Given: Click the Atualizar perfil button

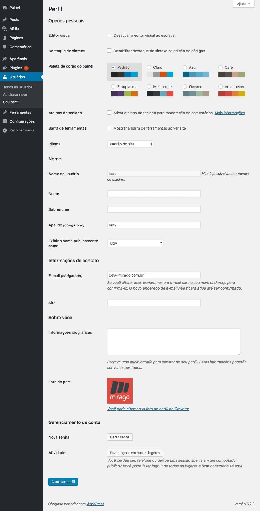Looking at the screenshot, I should [x=63, y=482].
